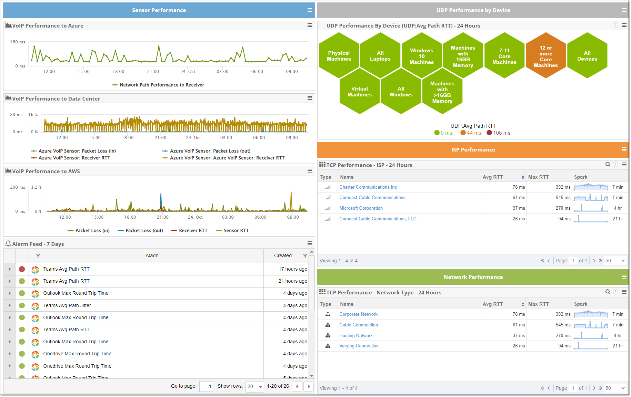Go to next page of Alarm Feed
The image size is (631, 397).
point(309,386)
